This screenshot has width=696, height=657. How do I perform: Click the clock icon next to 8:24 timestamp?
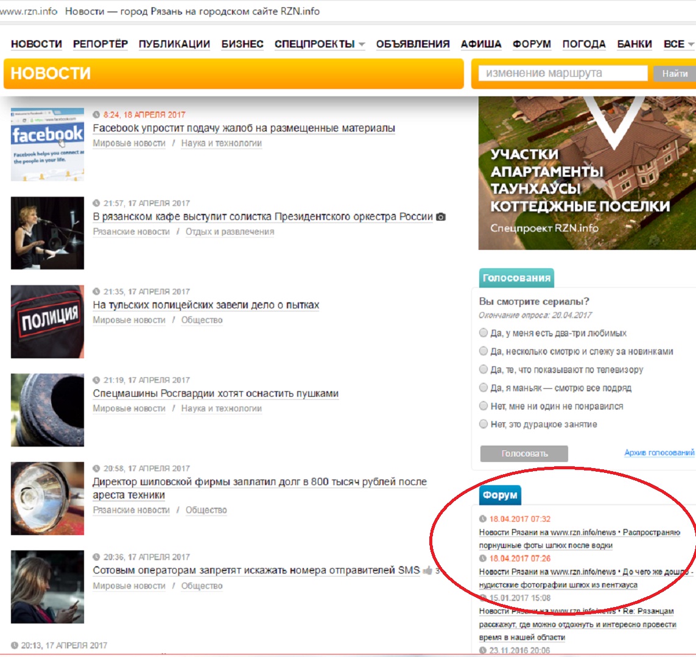pyautogui.click(x=96, y=115)
